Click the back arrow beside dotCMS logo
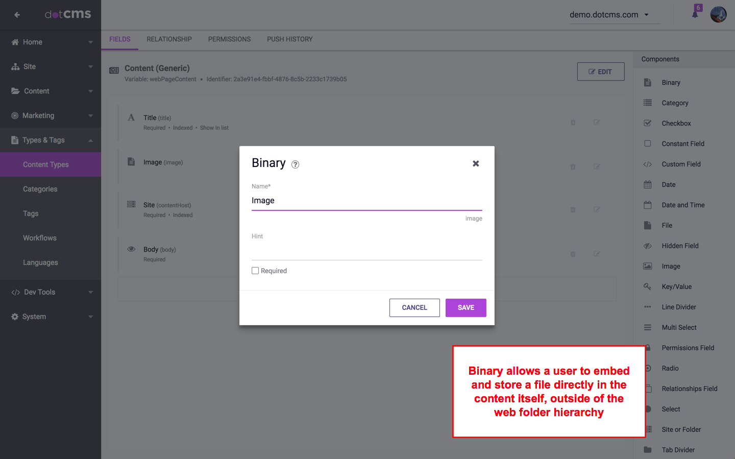The height and width of the screenshot is (459, 735). [x=17, y=15]
